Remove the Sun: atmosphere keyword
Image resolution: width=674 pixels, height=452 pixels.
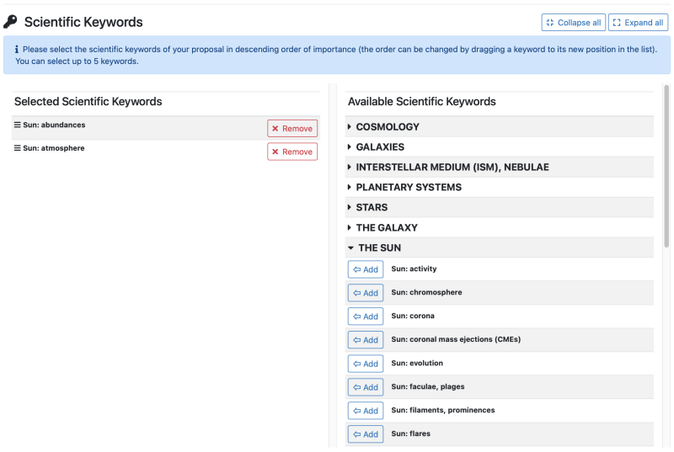point(292,152)
